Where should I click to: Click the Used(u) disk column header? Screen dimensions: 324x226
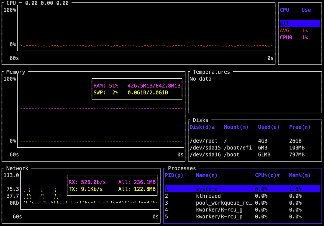(x=268, y=127)
